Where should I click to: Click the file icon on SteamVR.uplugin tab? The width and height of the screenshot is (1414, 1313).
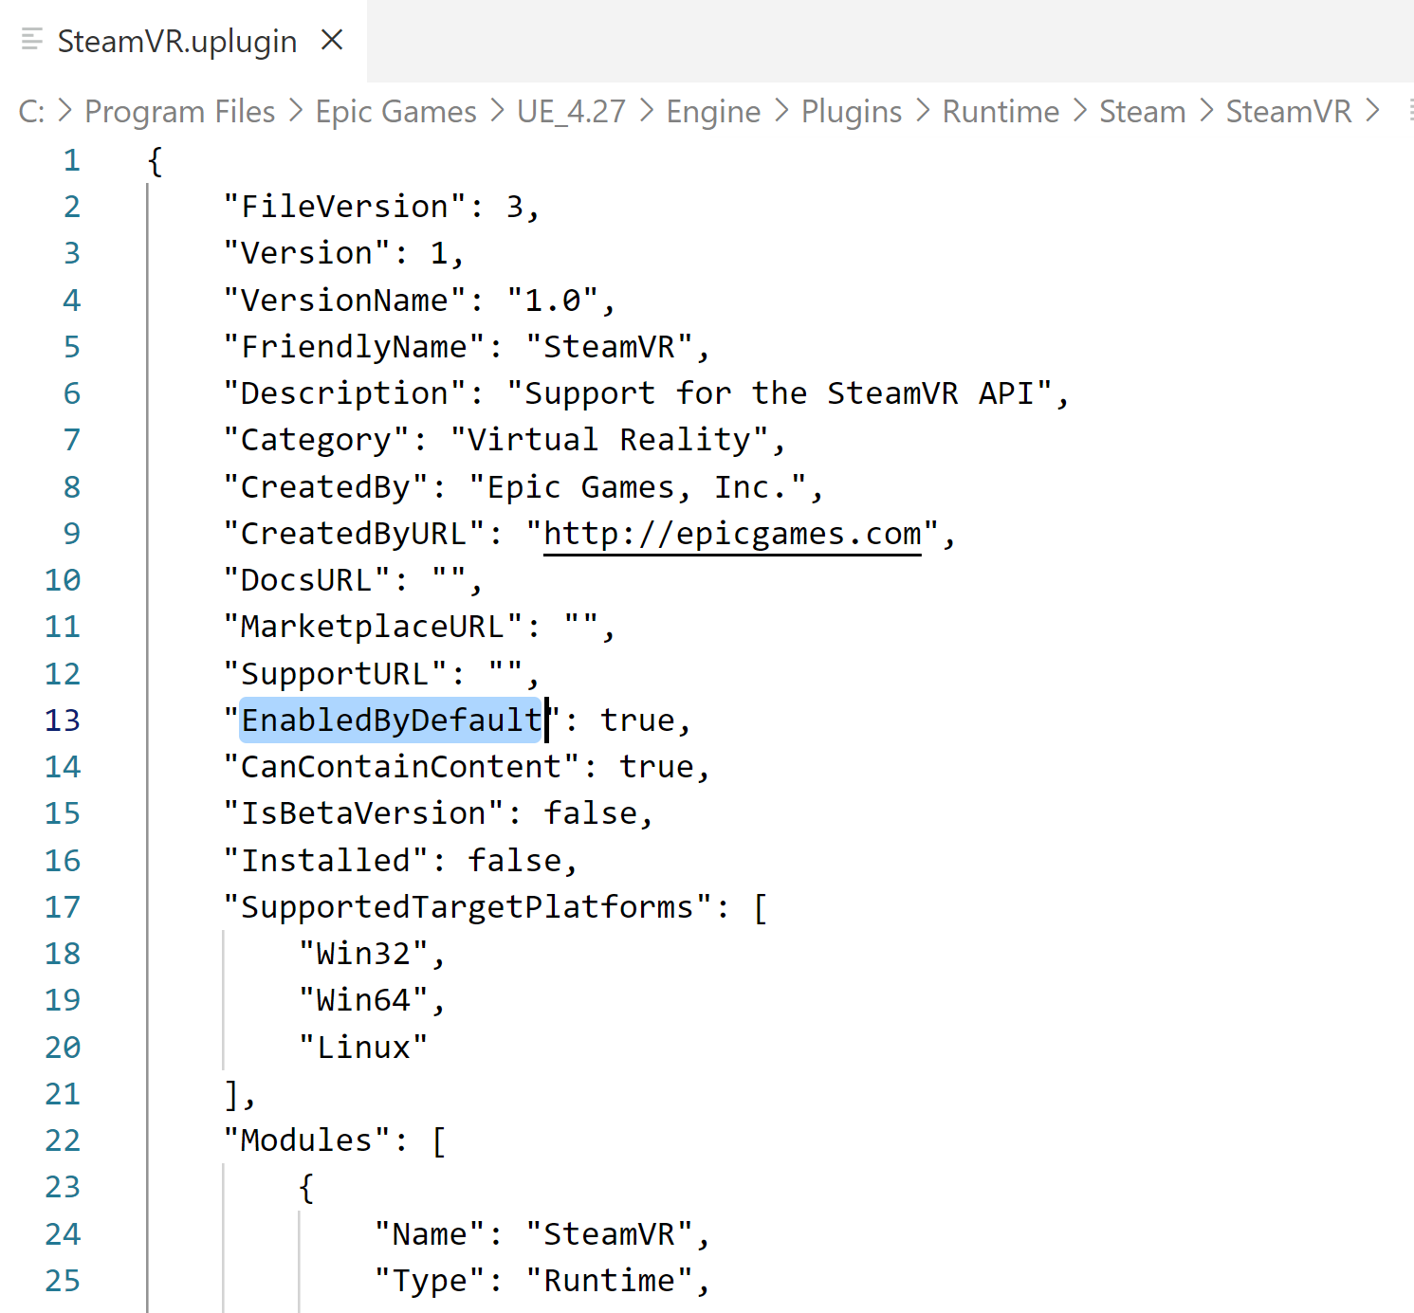click(x=32, y=40)
